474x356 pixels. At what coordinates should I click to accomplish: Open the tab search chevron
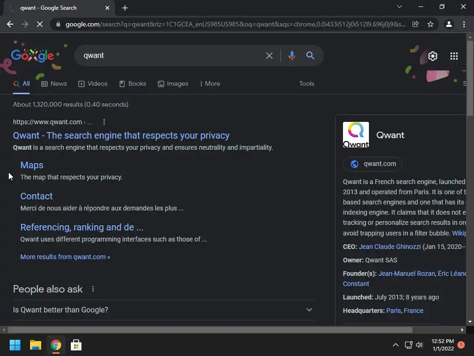coord(399,6)
